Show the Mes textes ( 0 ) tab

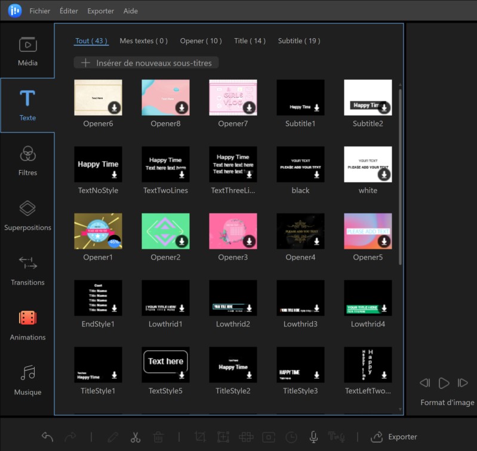[x=143, y=41]
